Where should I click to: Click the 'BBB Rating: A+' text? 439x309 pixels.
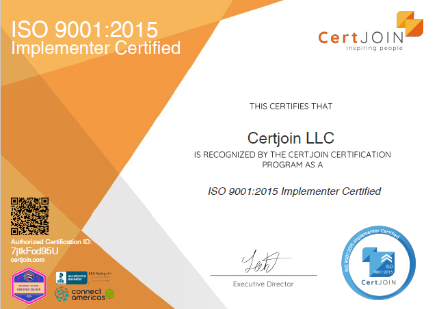click(101, 273)
